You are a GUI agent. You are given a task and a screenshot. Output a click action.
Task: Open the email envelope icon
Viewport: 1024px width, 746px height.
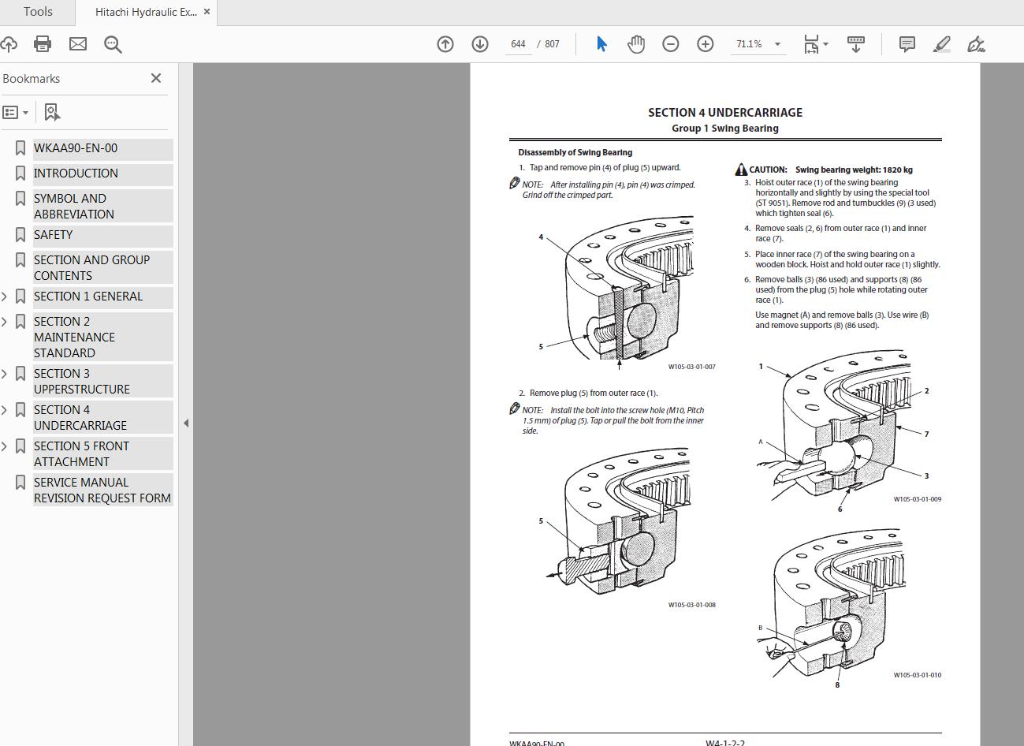pyautogui.click(x=78, y=44)
